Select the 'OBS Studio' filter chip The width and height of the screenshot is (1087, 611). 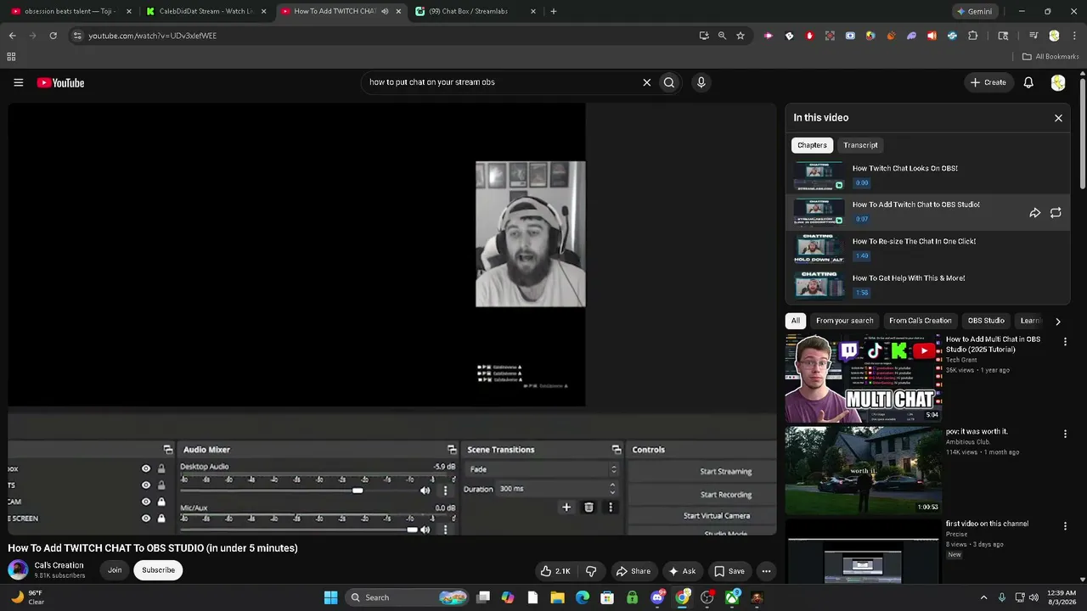(986, 321)
